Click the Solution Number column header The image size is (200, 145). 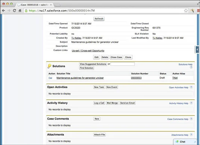pyautogui.click(x=140, y=74)
